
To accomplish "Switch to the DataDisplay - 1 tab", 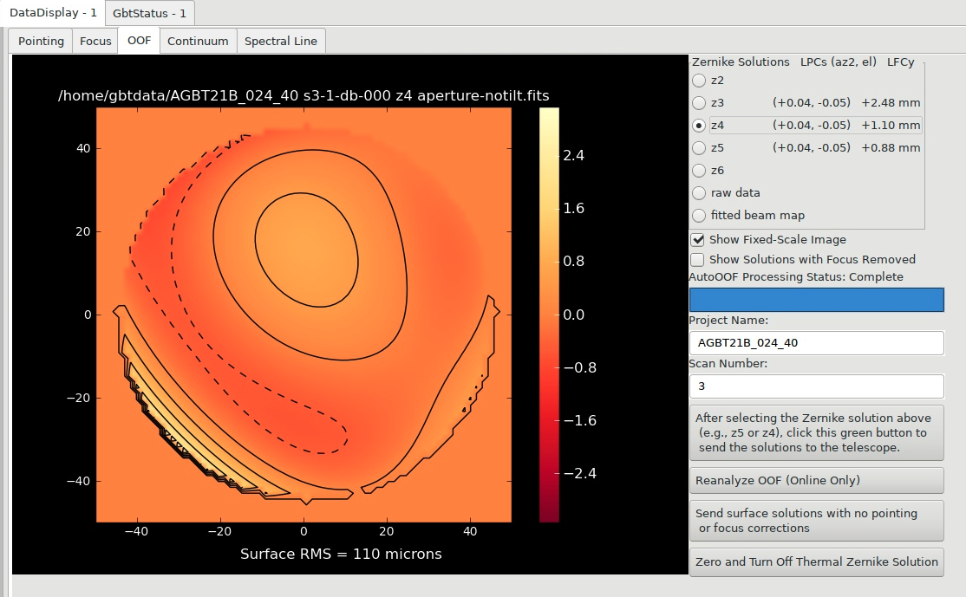I will pos(53,13).
